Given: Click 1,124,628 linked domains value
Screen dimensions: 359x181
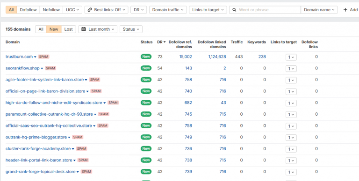Looking at the screenshot, I should tap(217, 56).
